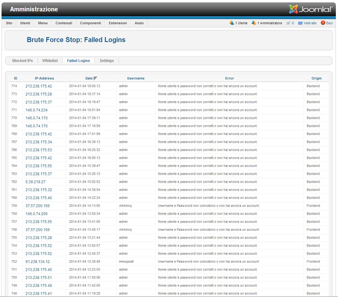
Task: Select date 2014-01-04 19:00:13
Action: 84,86
